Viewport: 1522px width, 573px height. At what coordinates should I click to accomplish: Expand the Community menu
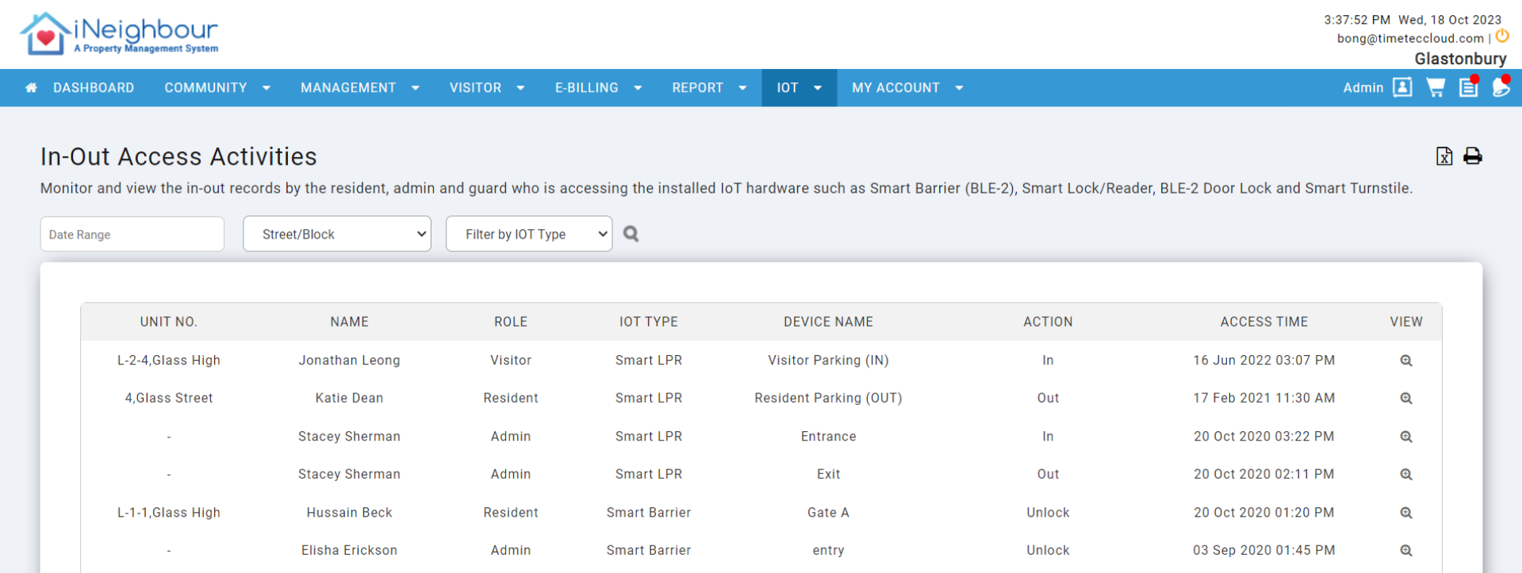(217, 88)
